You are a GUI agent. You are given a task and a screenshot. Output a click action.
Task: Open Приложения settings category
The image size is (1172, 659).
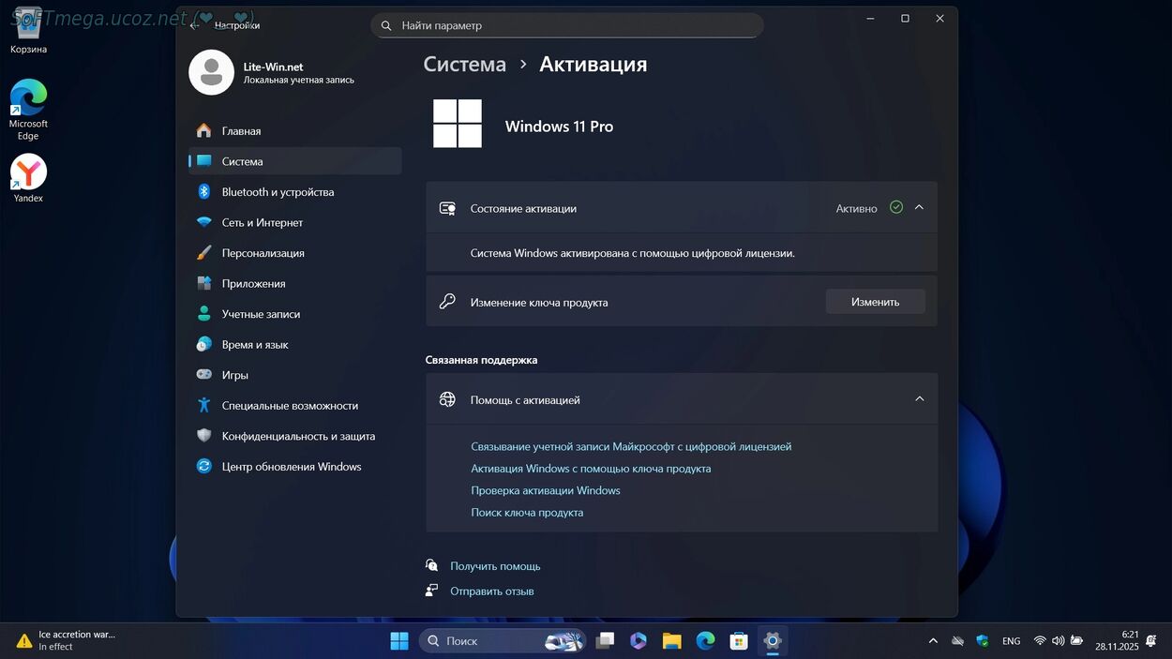click(253, 284)
